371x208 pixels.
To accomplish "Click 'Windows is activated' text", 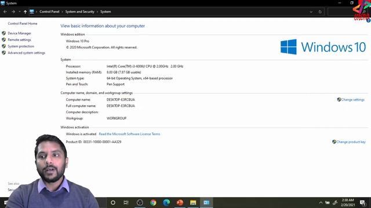I will 81,134.
